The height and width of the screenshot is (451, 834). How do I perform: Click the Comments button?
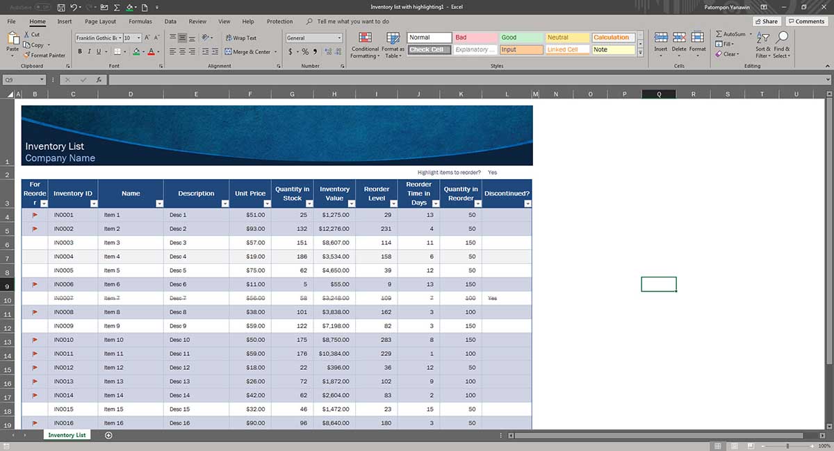(806, 21)
